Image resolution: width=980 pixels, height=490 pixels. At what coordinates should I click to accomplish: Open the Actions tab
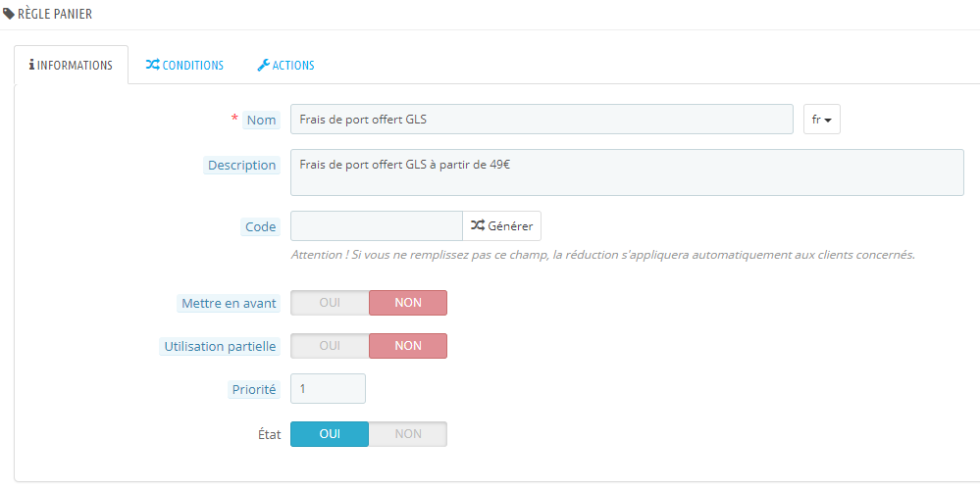tap(285, 65)
